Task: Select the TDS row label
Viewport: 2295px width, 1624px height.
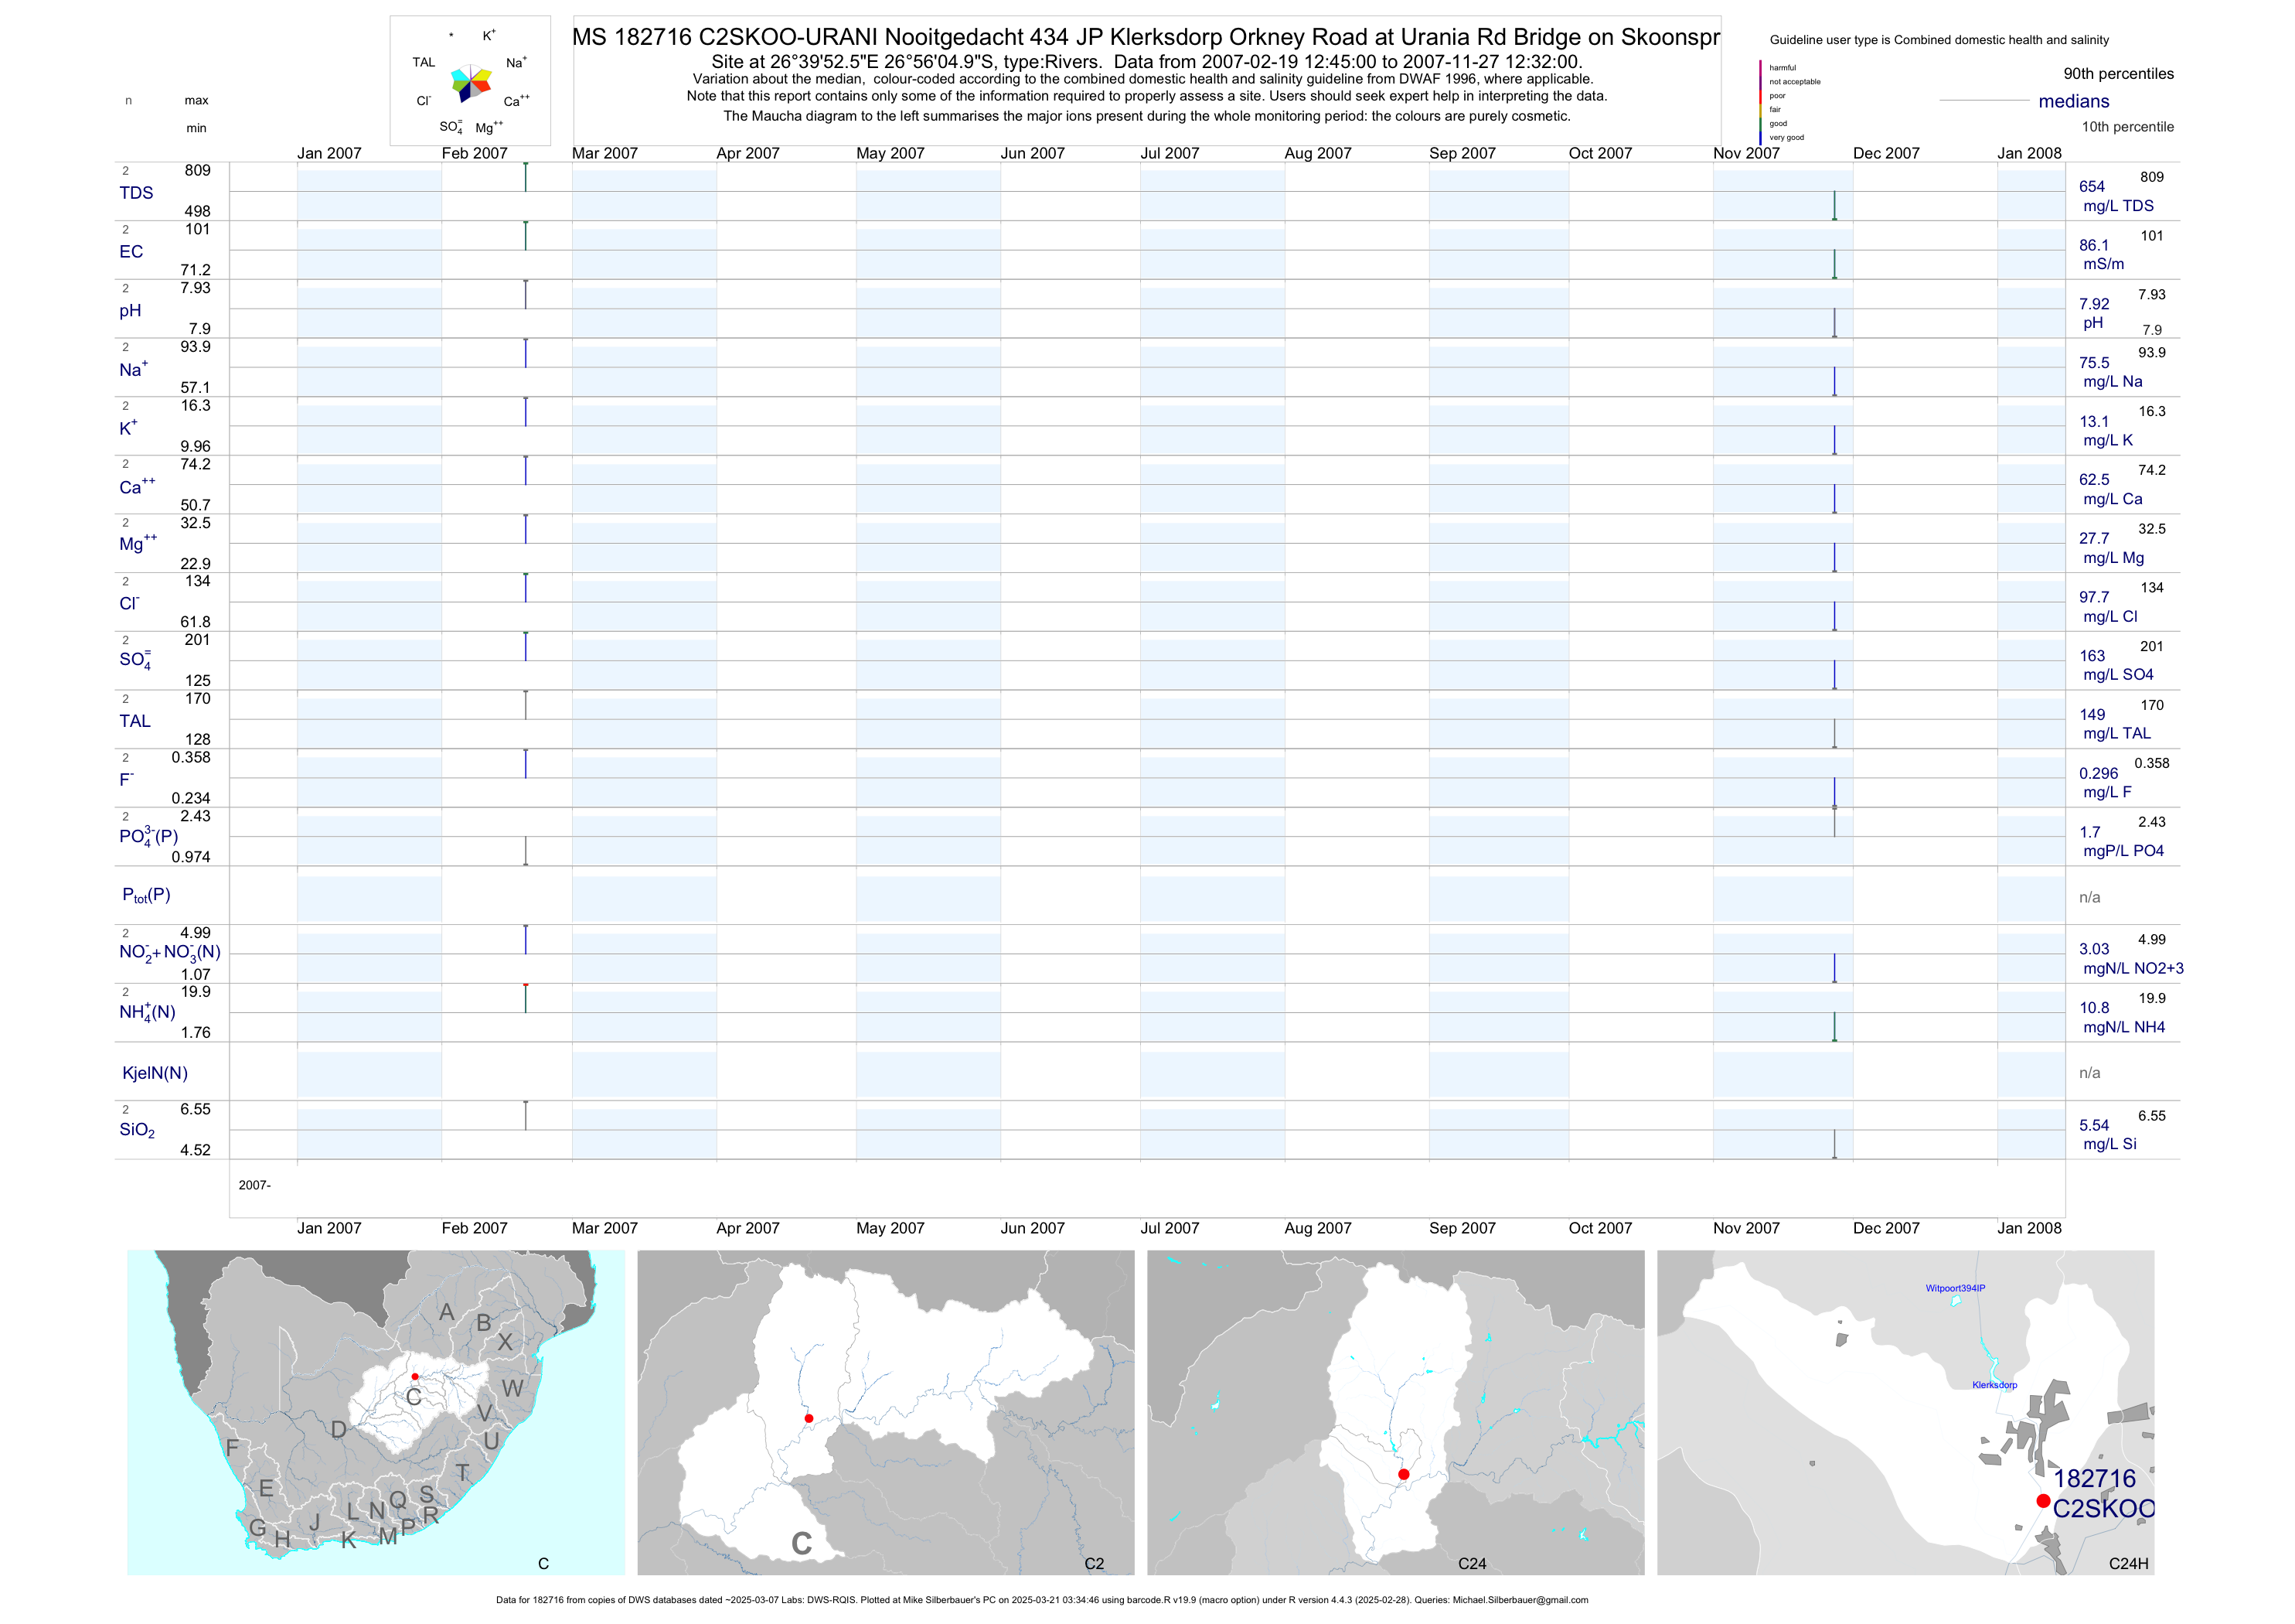Action: tap(136, 193)
